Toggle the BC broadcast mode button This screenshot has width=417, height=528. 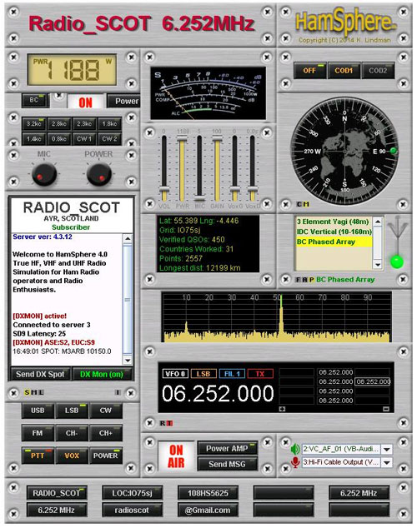33,100
